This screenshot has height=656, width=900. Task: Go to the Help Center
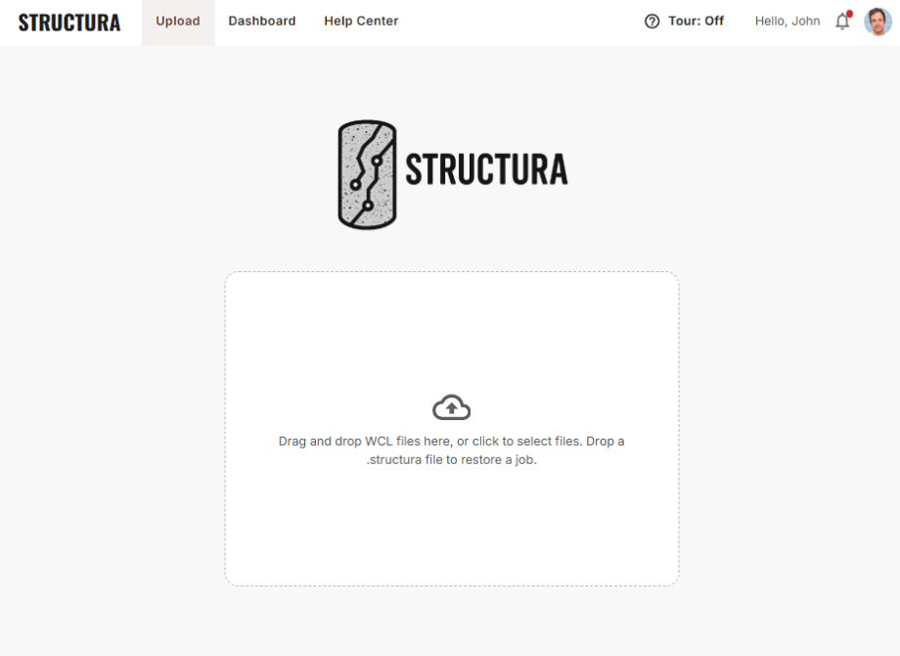(361, 22)
